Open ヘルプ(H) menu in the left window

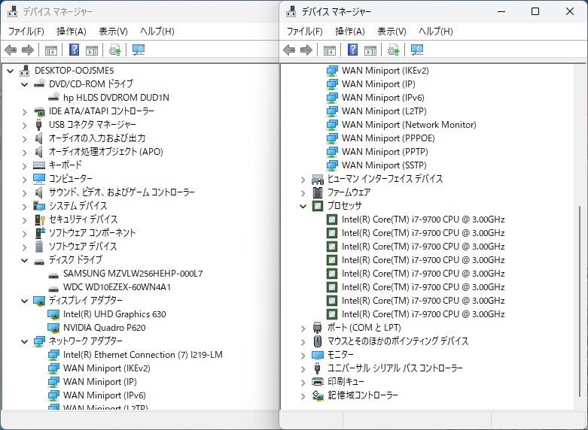(x=157, y=32)
